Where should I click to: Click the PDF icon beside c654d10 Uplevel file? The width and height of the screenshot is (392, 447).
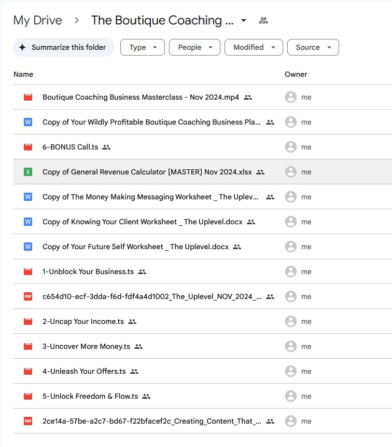[x=28, y=296]
